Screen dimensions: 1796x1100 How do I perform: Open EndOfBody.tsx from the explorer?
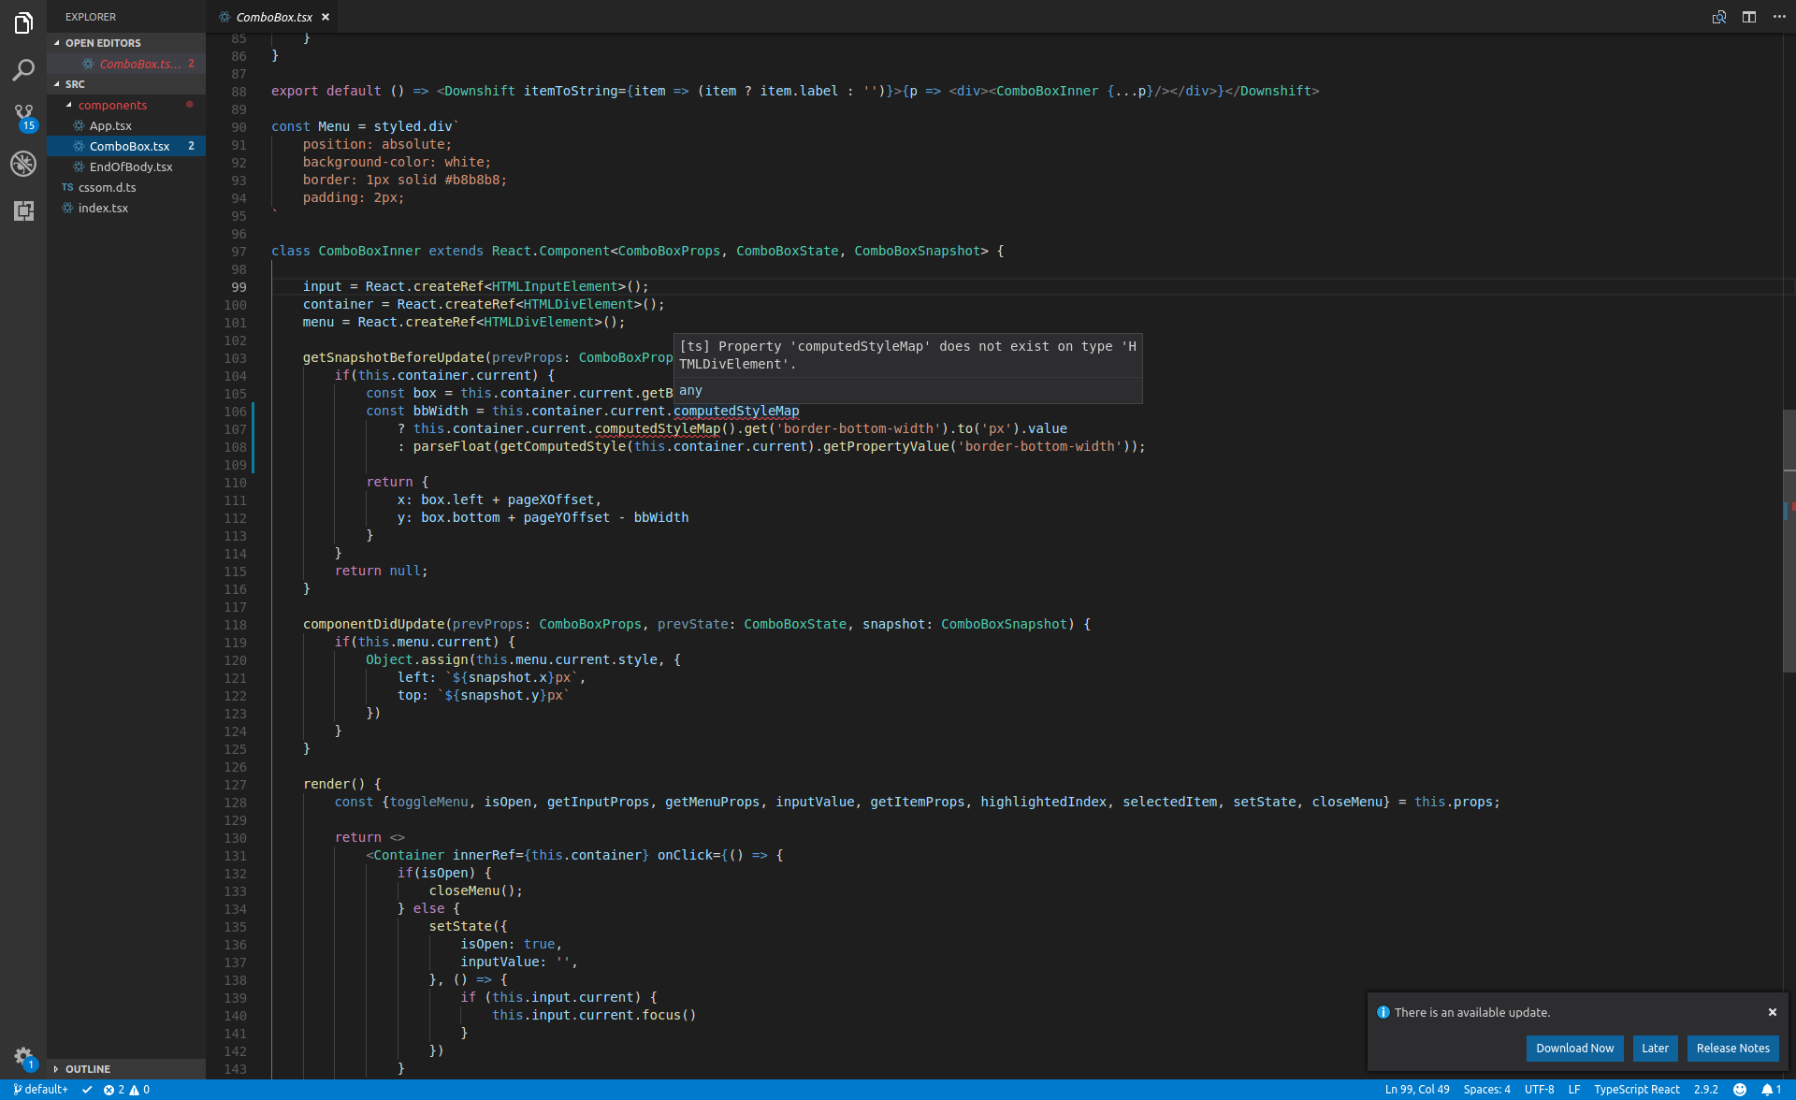click(131, 166)
